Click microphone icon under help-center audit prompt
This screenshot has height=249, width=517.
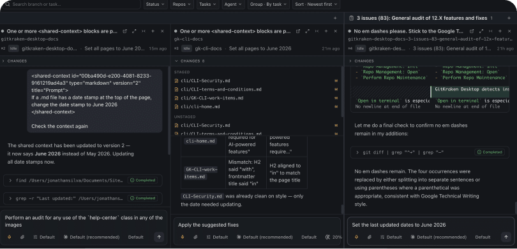pyautogui.click(x=9, y=237)
